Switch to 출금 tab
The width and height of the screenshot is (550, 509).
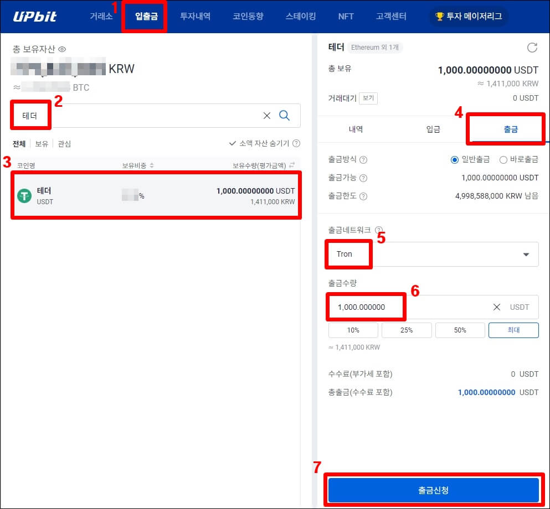point(511,129)
